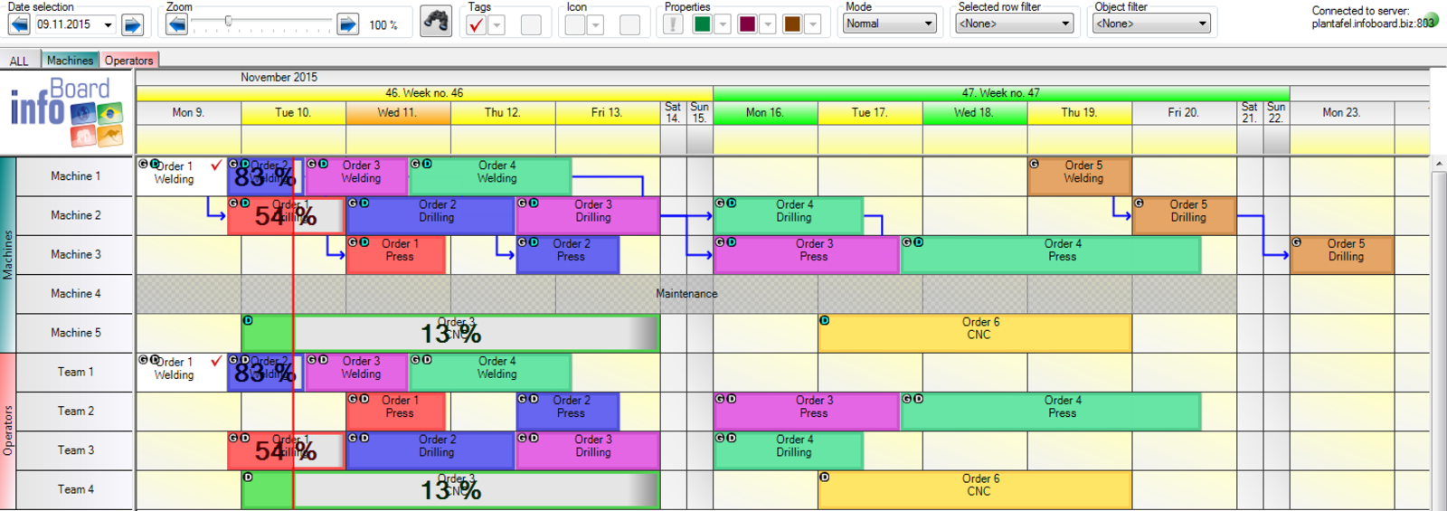Open search with the binoculars icon
This screenshot has width=1447, height=511.
pos(436,22)
